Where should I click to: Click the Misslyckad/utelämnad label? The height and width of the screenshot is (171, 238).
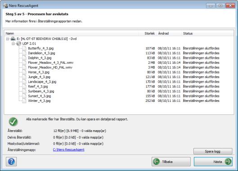(x=23, y=144)
